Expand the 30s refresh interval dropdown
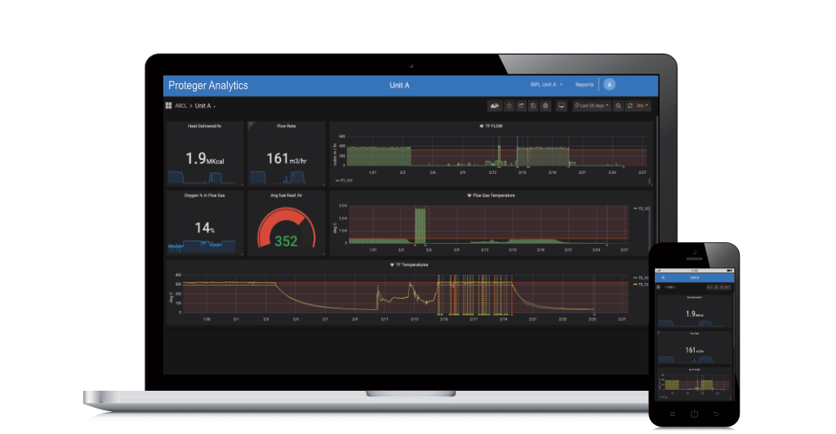 point(643,106)
